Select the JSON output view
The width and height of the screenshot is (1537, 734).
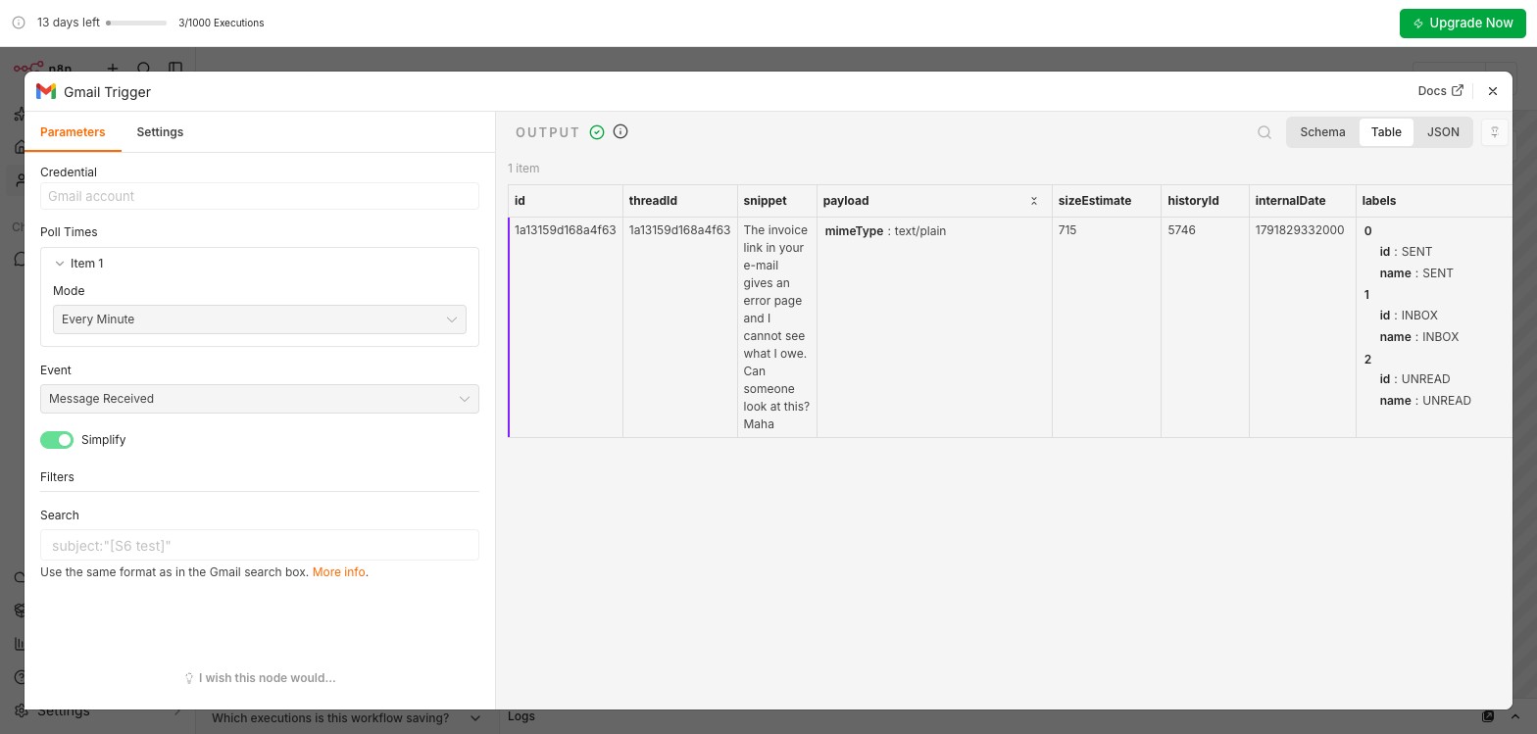tap(1443, 132)
